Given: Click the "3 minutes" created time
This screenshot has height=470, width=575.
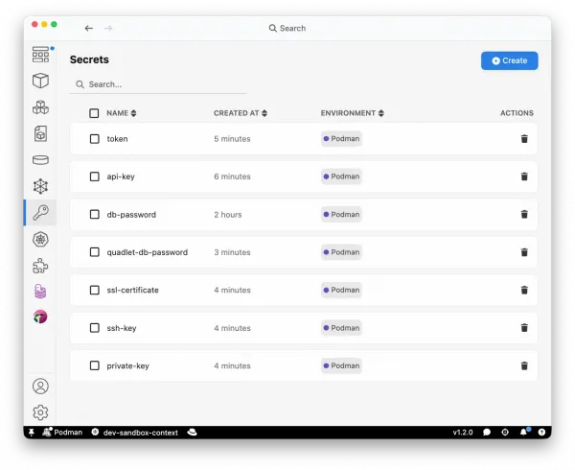Looking at the screenshot, I should coord(232,252).
